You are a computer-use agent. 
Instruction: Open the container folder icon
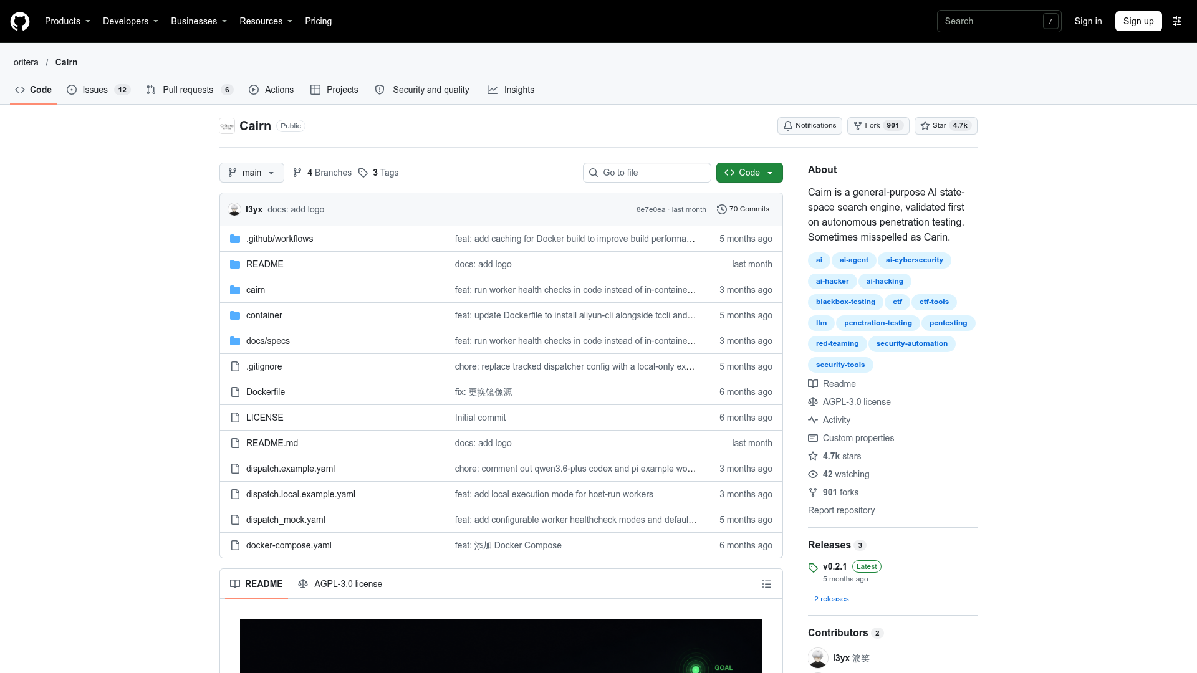[x=235, y=315]
